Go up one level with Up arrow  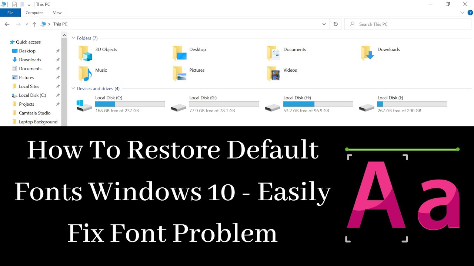click(x=34, y=24)
